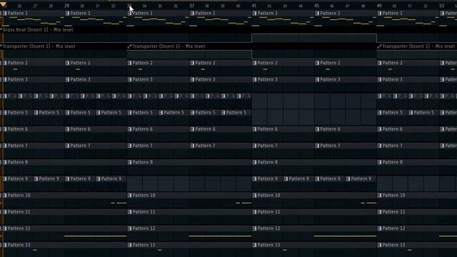Viewport: 457px width, 257px height.
Task: Open clip menu icon of Pattern 13 at bar 33
Action: pos(130,246)
